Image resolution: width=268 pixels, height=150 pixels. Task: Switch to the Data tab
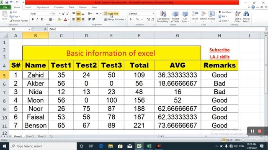point(72,7)
